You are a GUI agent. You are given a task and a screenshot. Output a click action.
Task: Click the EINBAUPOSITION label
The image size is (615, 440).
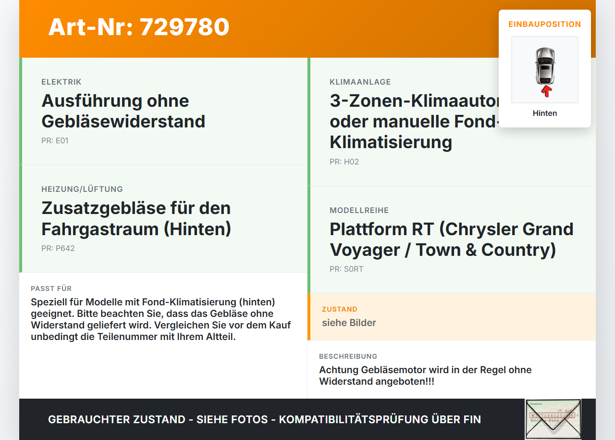(x=545, y=24)
